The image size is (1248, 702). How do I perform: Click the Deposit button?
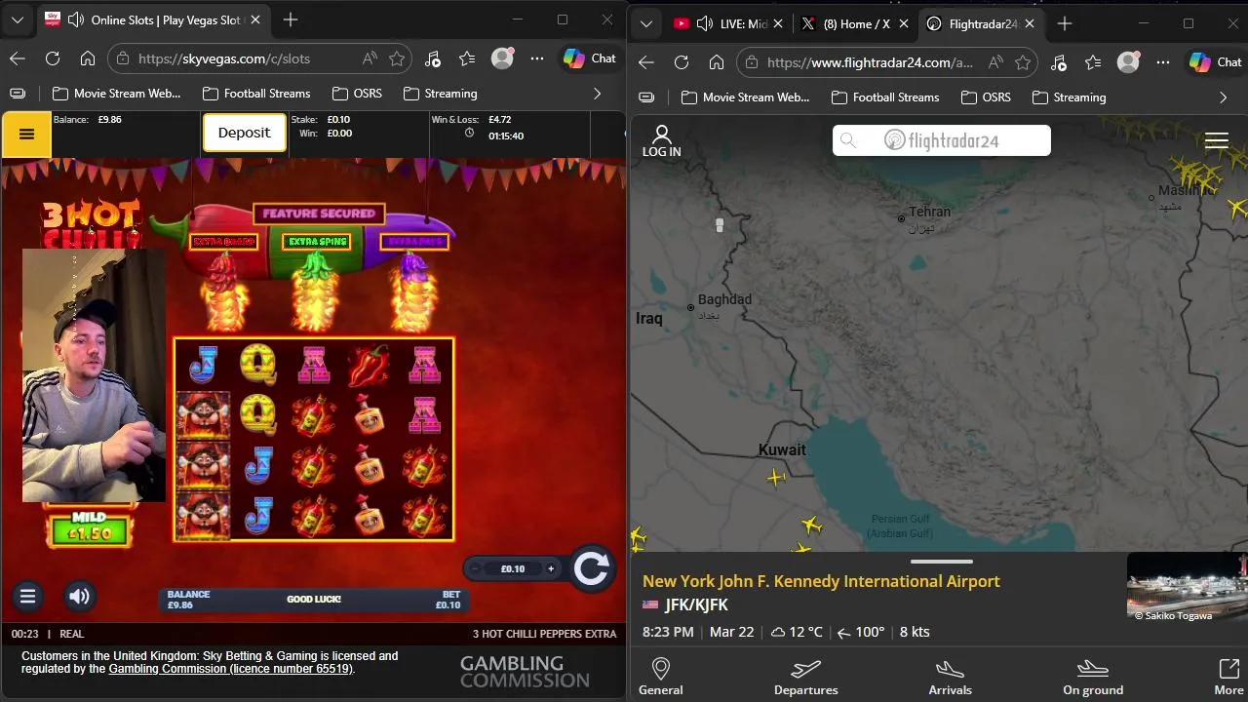click(x=244, y=133)
